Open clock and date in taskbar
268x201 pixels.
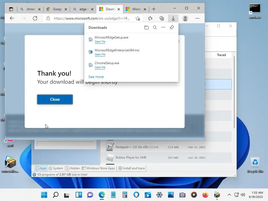(256, 195)
